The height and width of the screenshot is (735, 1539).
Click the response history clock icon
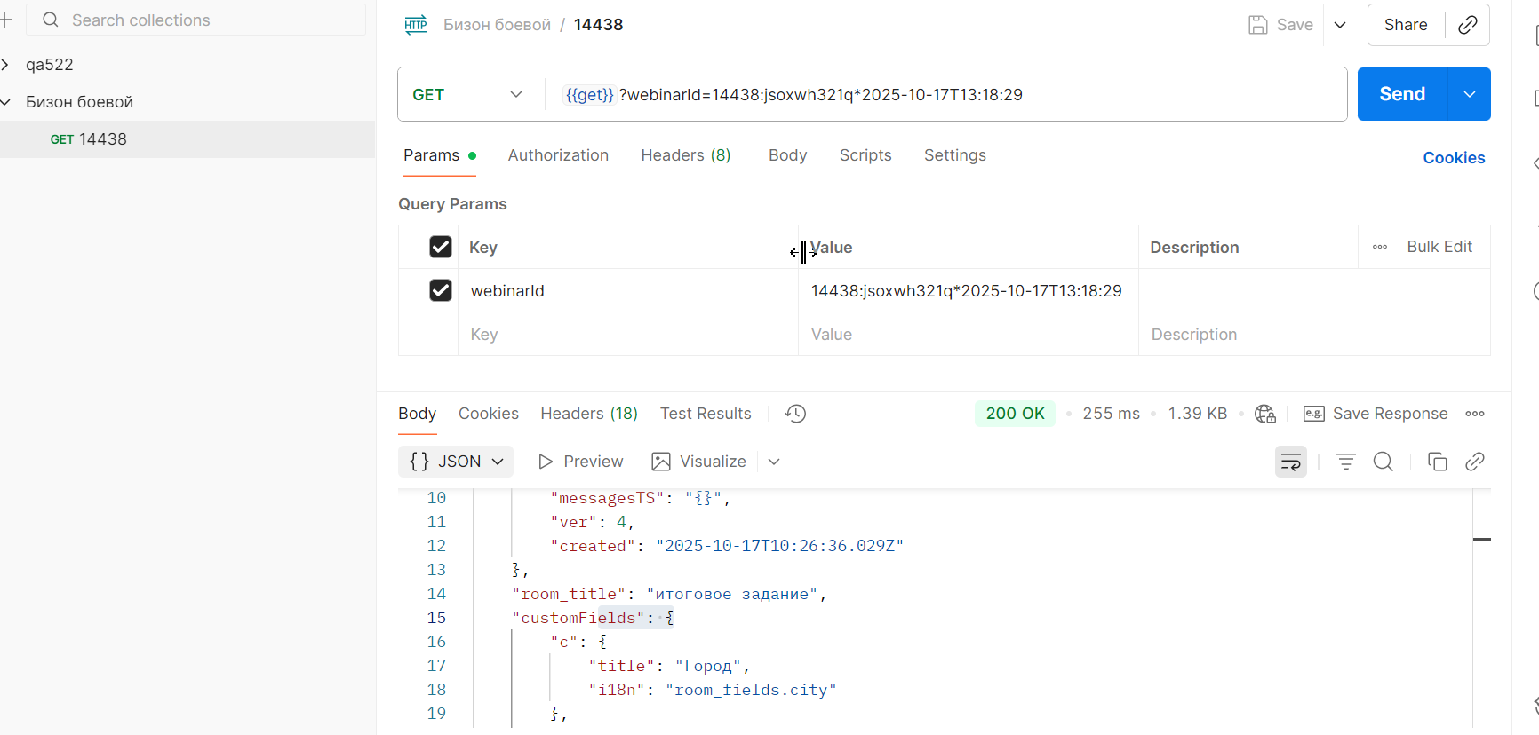click(795, 414)
